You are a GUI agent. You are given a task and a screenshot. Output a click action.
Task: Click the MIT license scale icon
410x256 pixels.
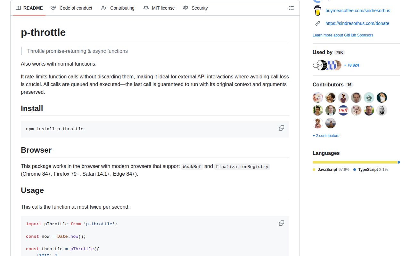146,8
